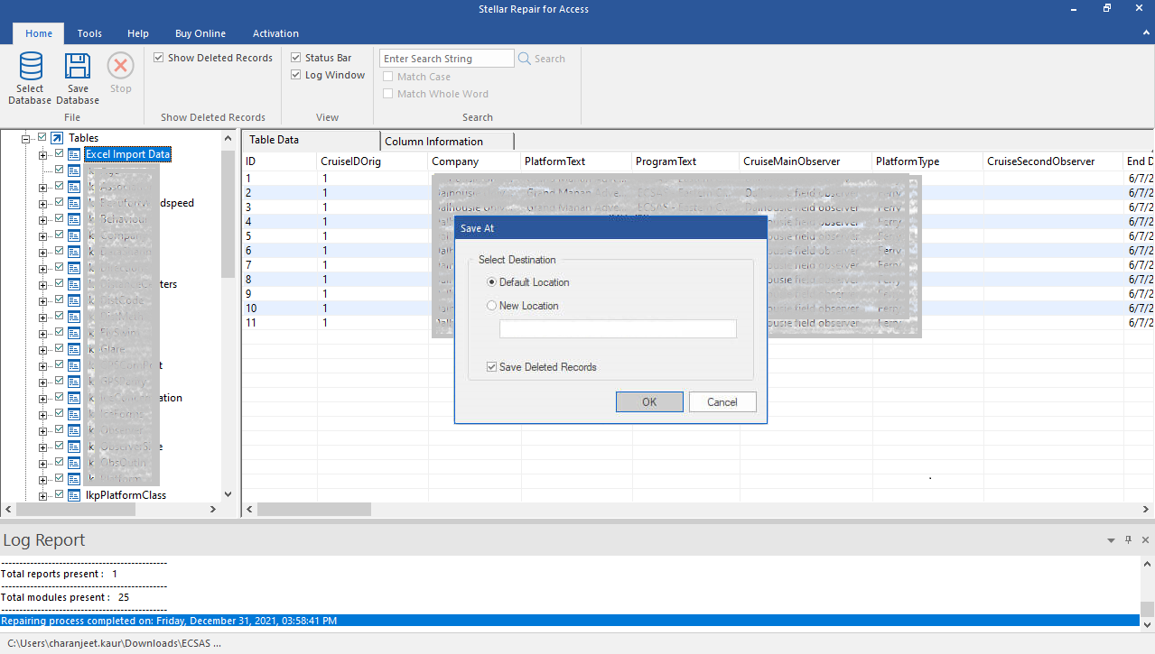Image resolution: width=1155 pixels, height=654 pixels.
Task: Tick the Match Whole Word checkbox
Action: click(388, 94)
